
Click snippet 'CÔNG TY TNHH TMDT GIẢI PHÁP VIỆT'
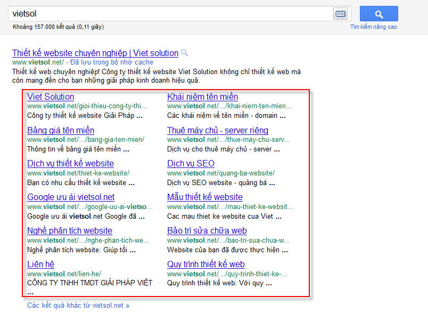90,283
